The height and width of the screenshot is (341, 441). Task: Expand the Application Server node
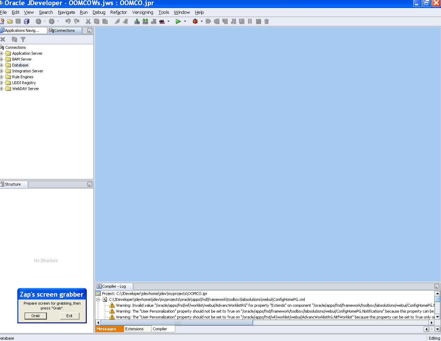[x=1, y=54]
